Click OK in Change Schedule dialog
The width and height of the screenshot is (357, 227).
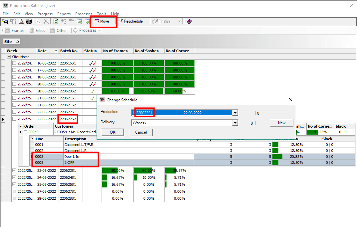[112, 132]
